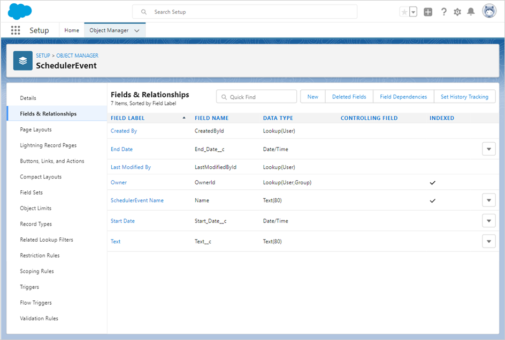The height and width of the screenshot is (340, 505).
Task: Expand the End Date row actions menu
Action: (x=488, y=149)
